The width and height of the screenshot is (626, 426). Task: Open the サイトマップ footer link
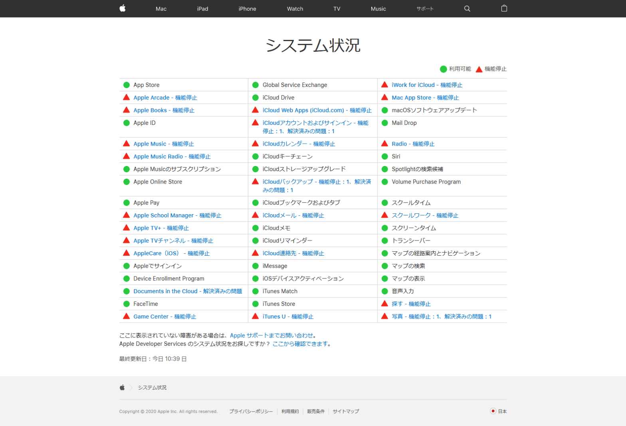tap(346, 411)
